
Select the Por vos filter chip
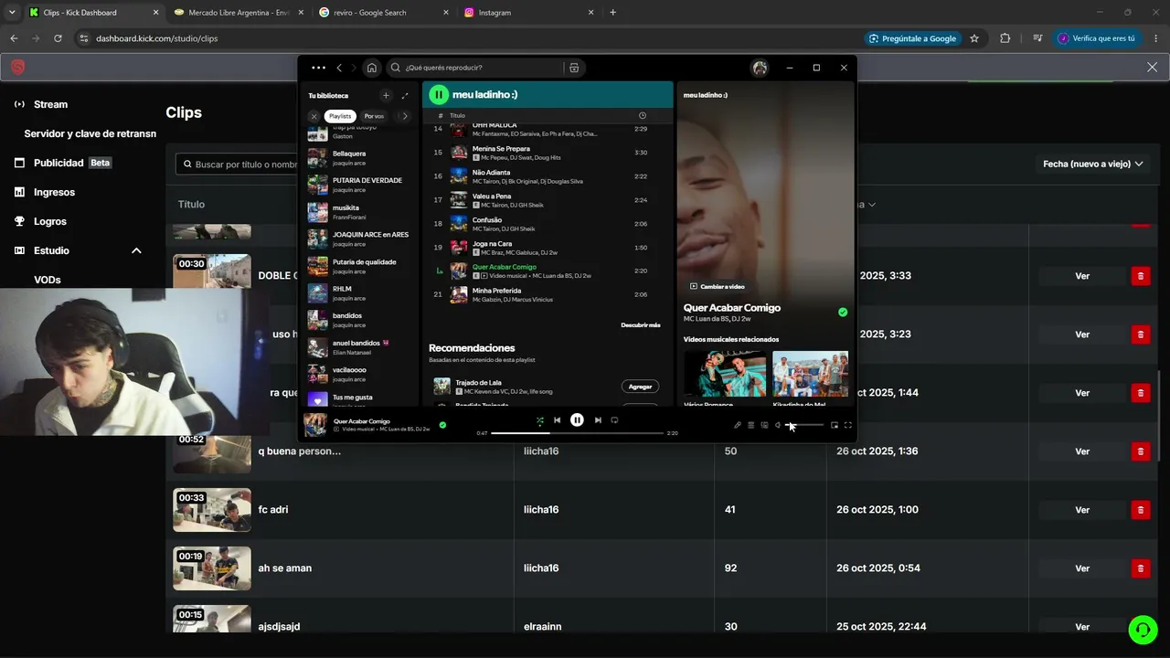coord(374,116)
